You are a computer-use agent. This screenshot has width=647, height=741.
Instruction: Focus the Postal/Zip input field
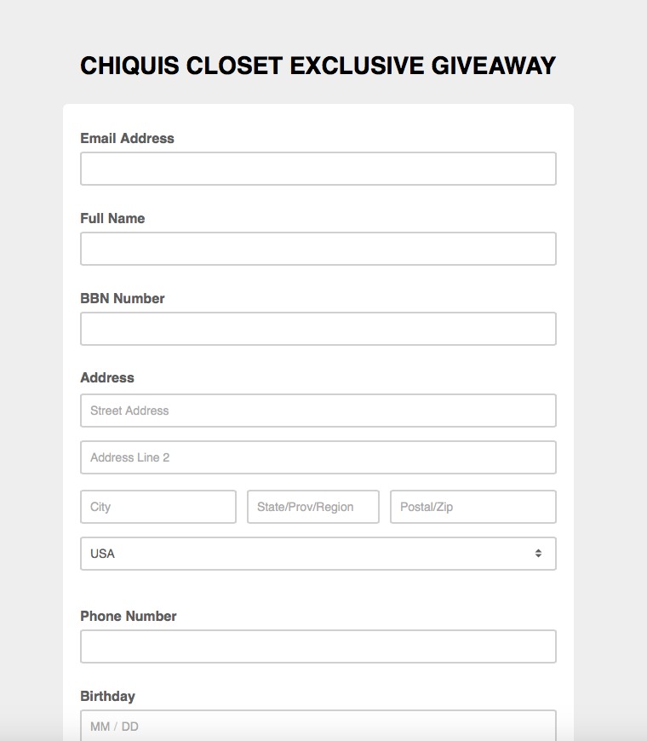pos(472,507)
